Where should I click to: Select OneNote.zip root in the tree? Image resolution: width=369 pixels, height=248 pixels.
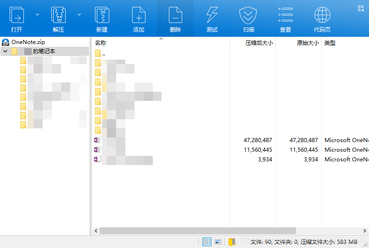(x=28, y=42)
